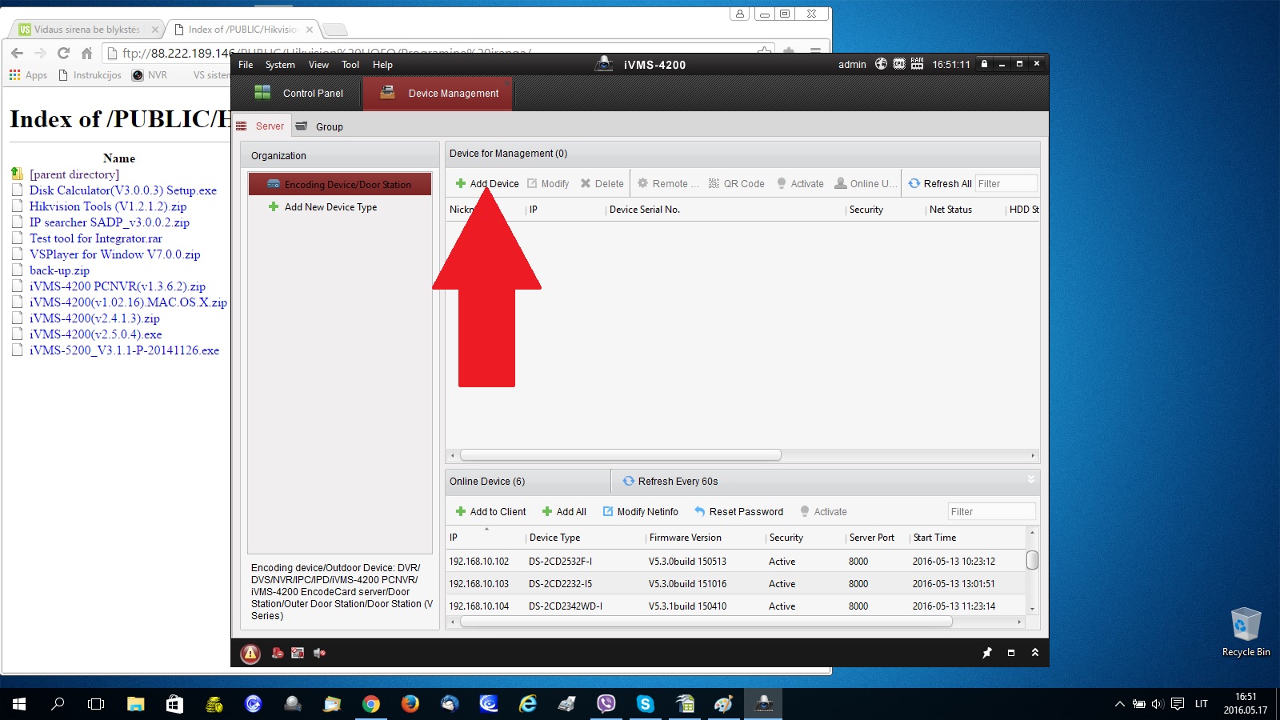1280x720 pixels.
Task: Click the CPU usage icon
Action: [899, 64]
